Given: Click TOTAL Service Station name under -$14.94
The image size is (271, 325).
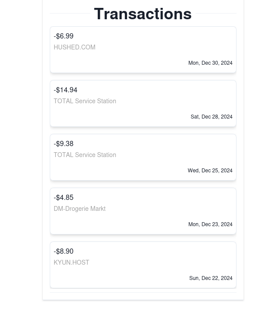Looking at the screenshot, I should click(x=85, y=101).
